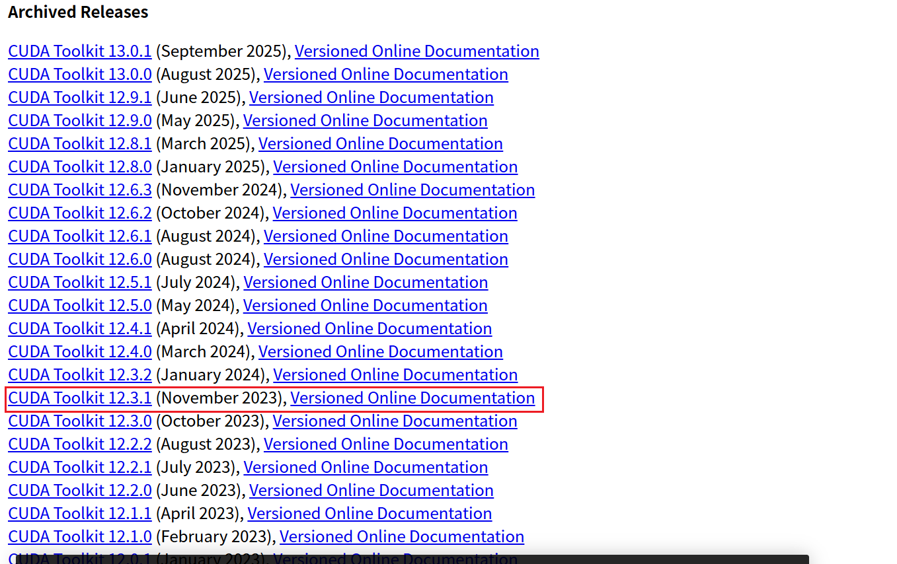Viewport: 897px width, 564px height.
Task: Select the CUDA Toolkit 12.5.0 link
Action: pos(80,305)
